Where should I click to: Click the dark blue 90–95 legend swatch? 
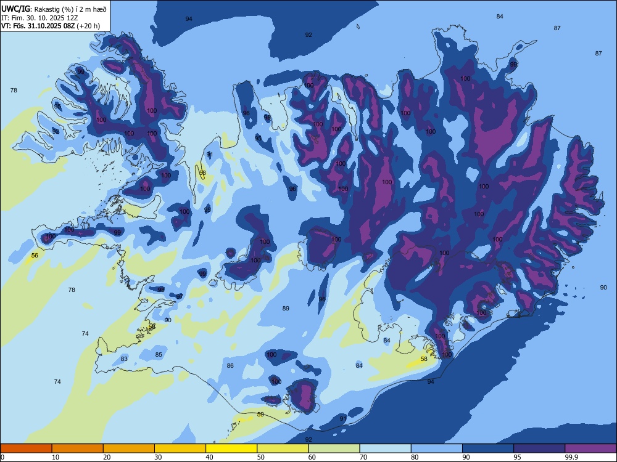click(488, 448)
